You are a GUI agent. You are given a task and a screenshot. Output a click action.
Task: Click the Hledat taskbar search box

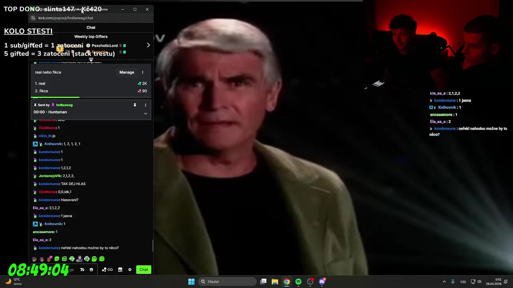click(x=228, y=282)
